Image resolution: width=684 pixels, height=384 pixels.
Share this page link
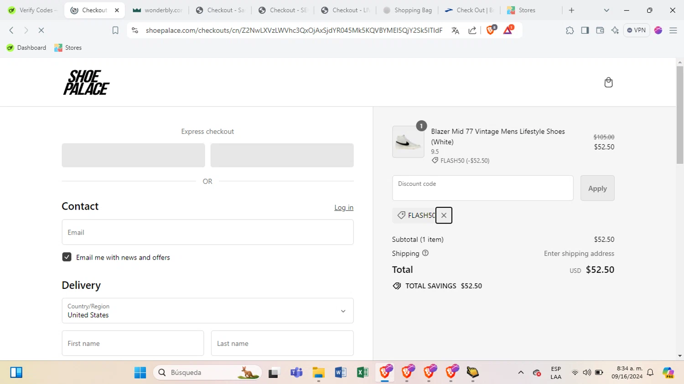pos(472,30)
